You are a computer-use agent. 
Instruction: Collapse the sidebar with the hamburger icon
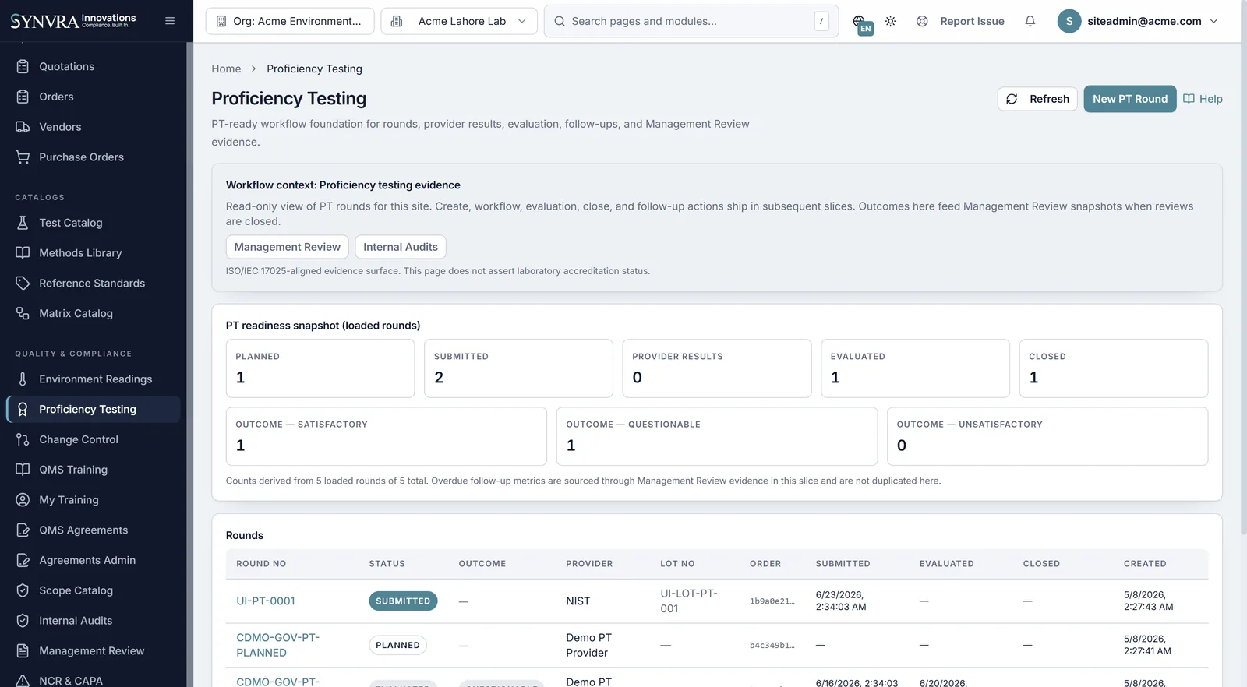tap(170, 21)
